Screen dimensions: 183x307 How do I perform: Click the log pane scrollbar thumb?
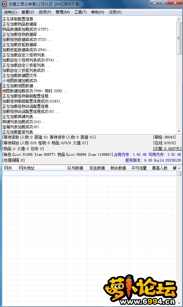pos(179,38)
